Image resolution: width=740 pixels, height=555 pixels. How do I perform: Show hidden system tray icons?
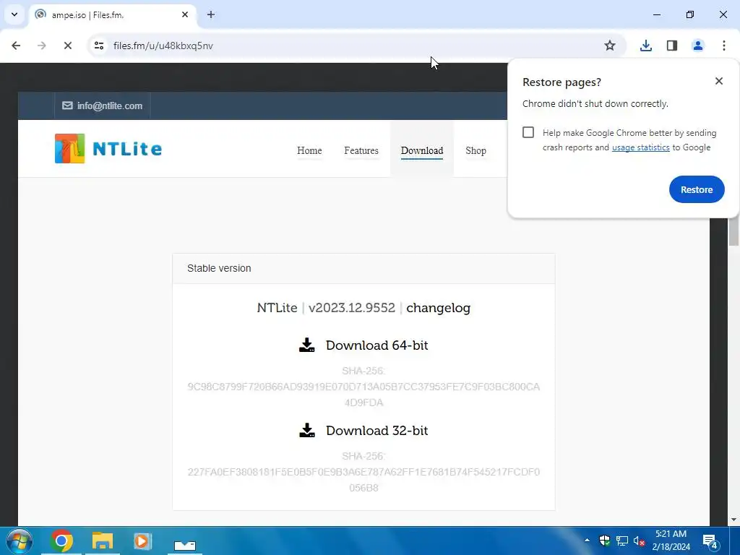click(x=587, y=541)
